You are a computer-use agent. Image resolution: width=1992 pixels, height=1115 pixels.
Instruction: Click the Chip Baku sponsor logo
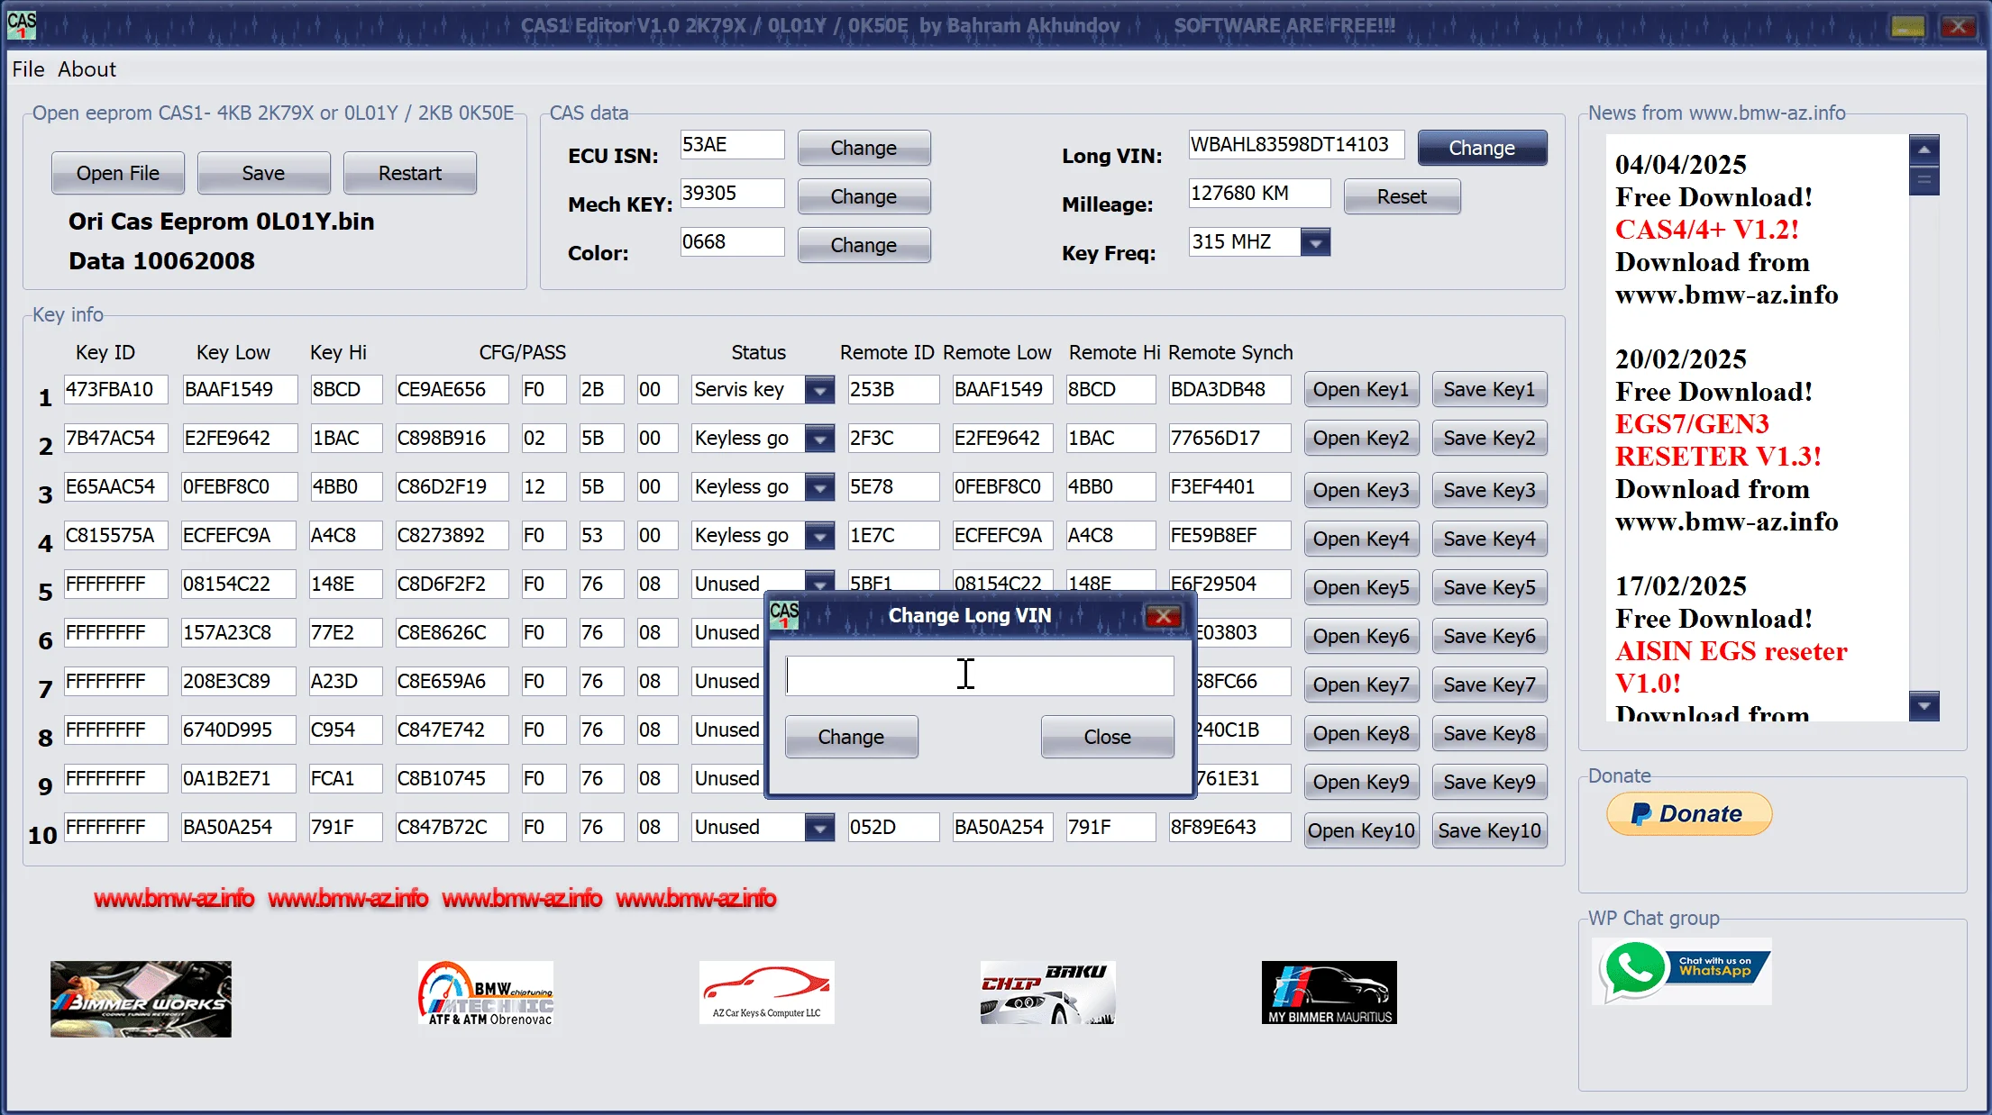point(1048,993)
